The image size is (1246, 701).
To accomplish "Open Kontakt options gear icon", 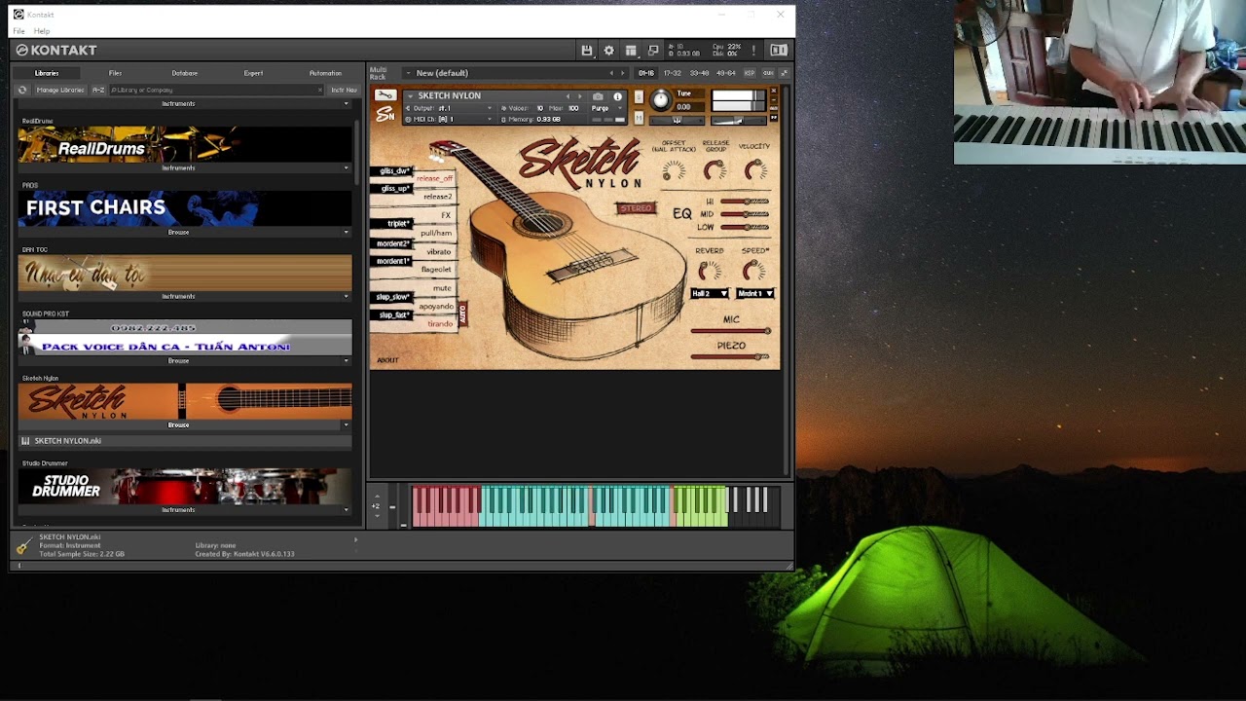I will 608,51.
